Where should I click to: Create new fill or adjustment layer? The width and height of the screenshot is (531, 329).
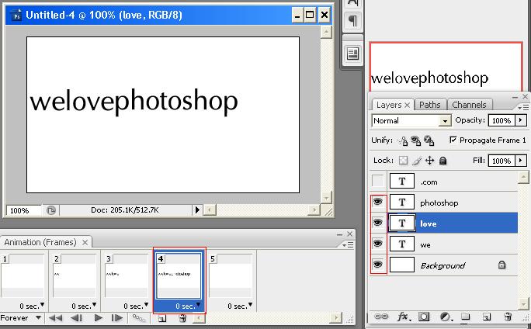446,317
